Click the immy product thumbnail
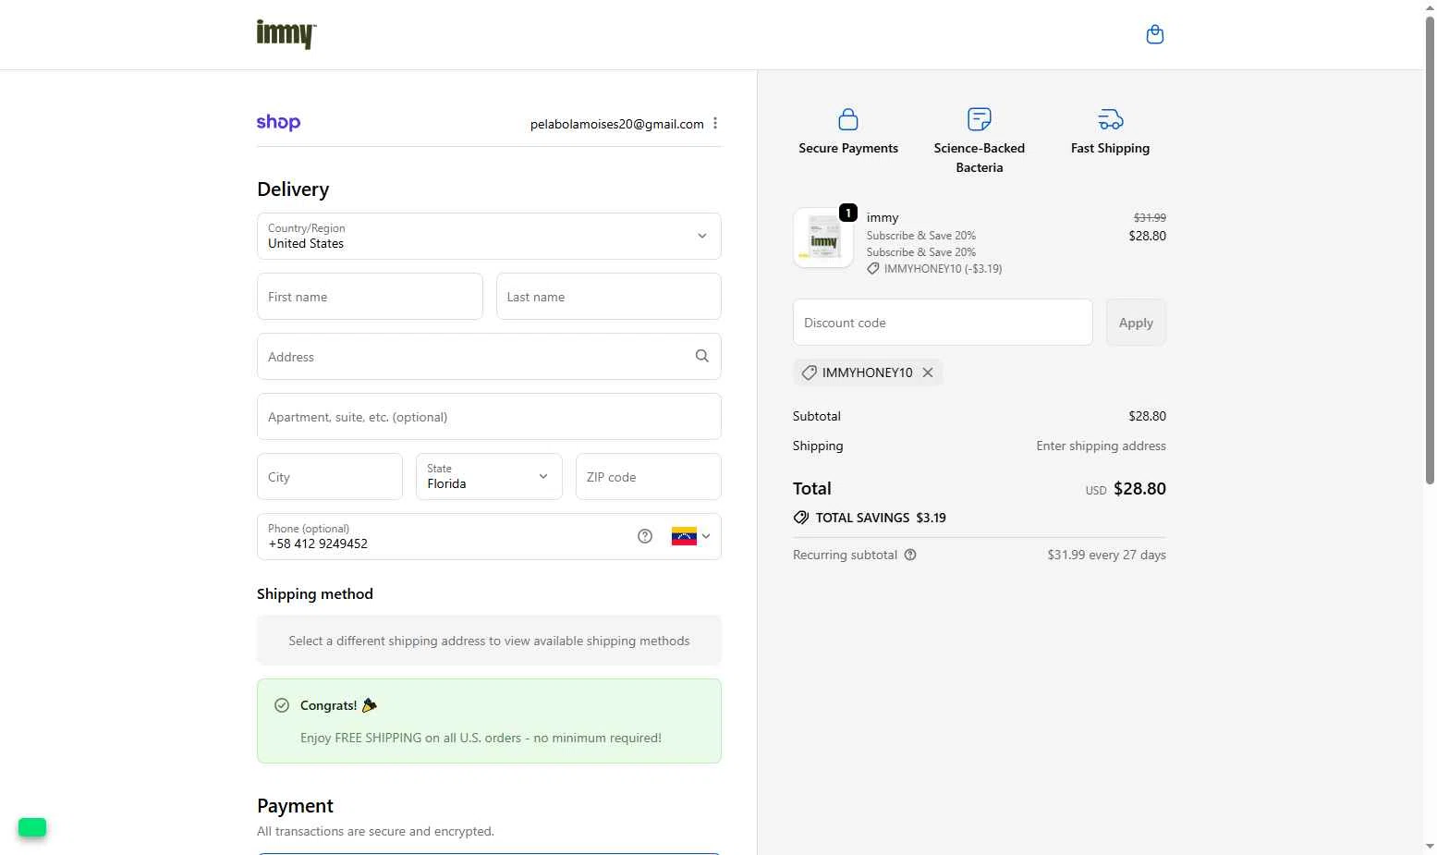Screen dimensions: 1437x855 click(x=823, y=238)
